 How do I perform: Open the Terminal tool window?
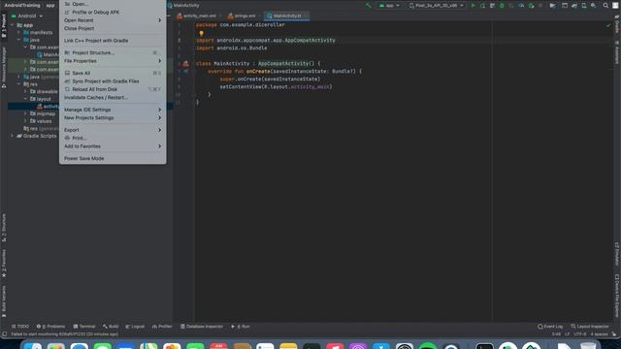point(84,327)
